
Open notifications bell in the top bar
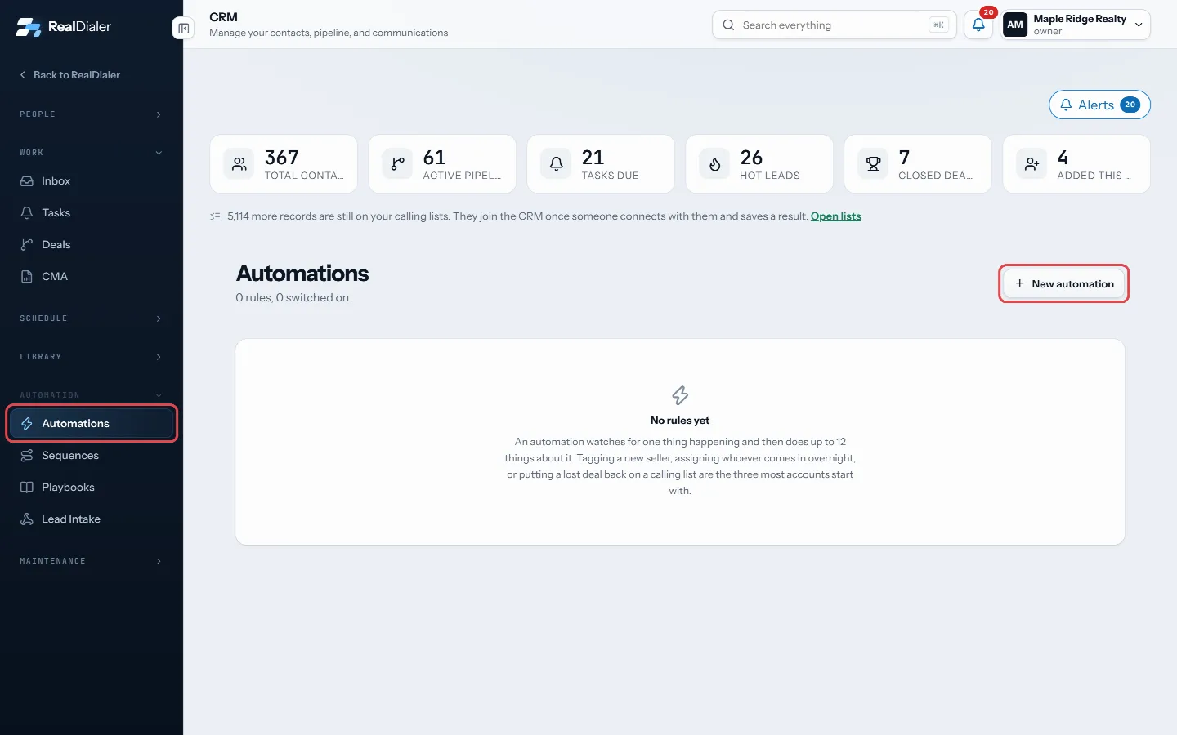[x=978, y=24]
